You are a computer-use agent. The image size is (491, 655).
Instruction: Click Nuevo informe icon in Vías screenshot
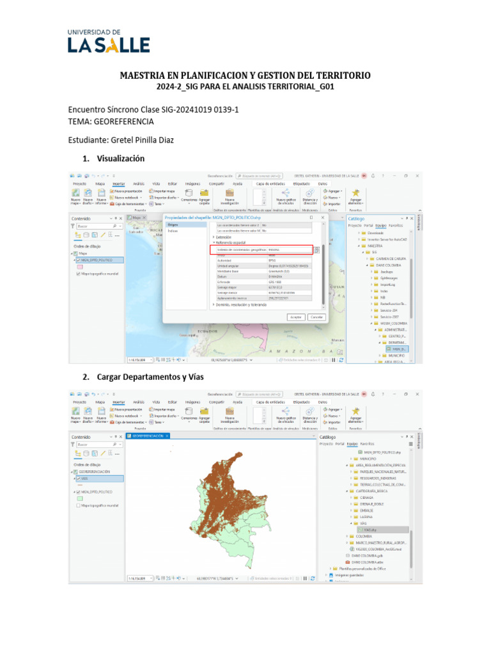click(x=102, y=411)
